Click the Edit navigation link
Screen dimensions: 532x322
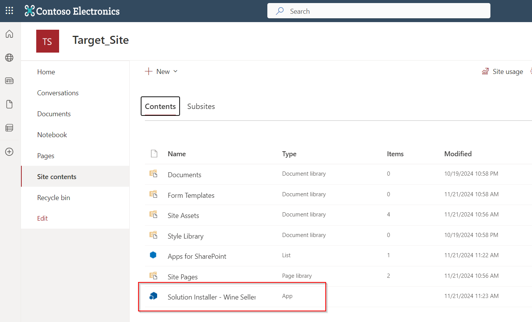coord(43,218)
